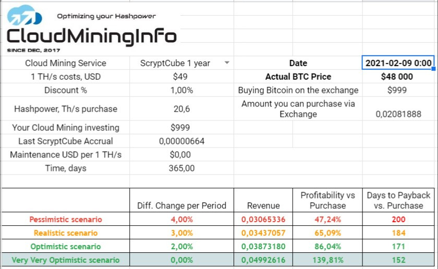
Task: Click the Pessimistic scenario row label
Action: coord(66,219)
